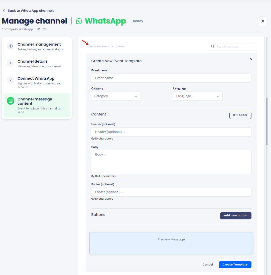Open the Language dropdown
271x275 pixels.
[198, 96]
